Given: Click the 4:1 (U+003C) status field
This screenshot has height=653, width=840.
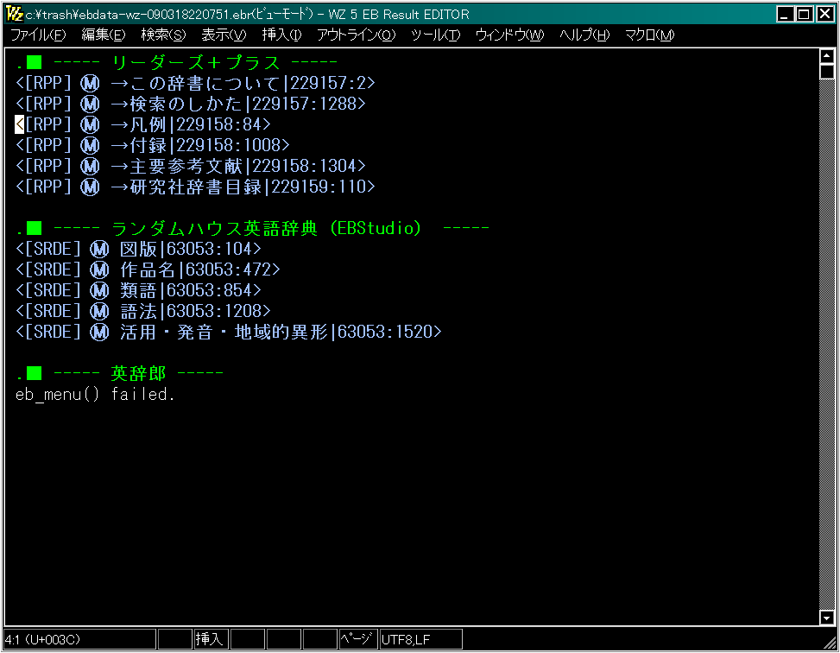Looking at the screenshot, I should click(79, 639).
